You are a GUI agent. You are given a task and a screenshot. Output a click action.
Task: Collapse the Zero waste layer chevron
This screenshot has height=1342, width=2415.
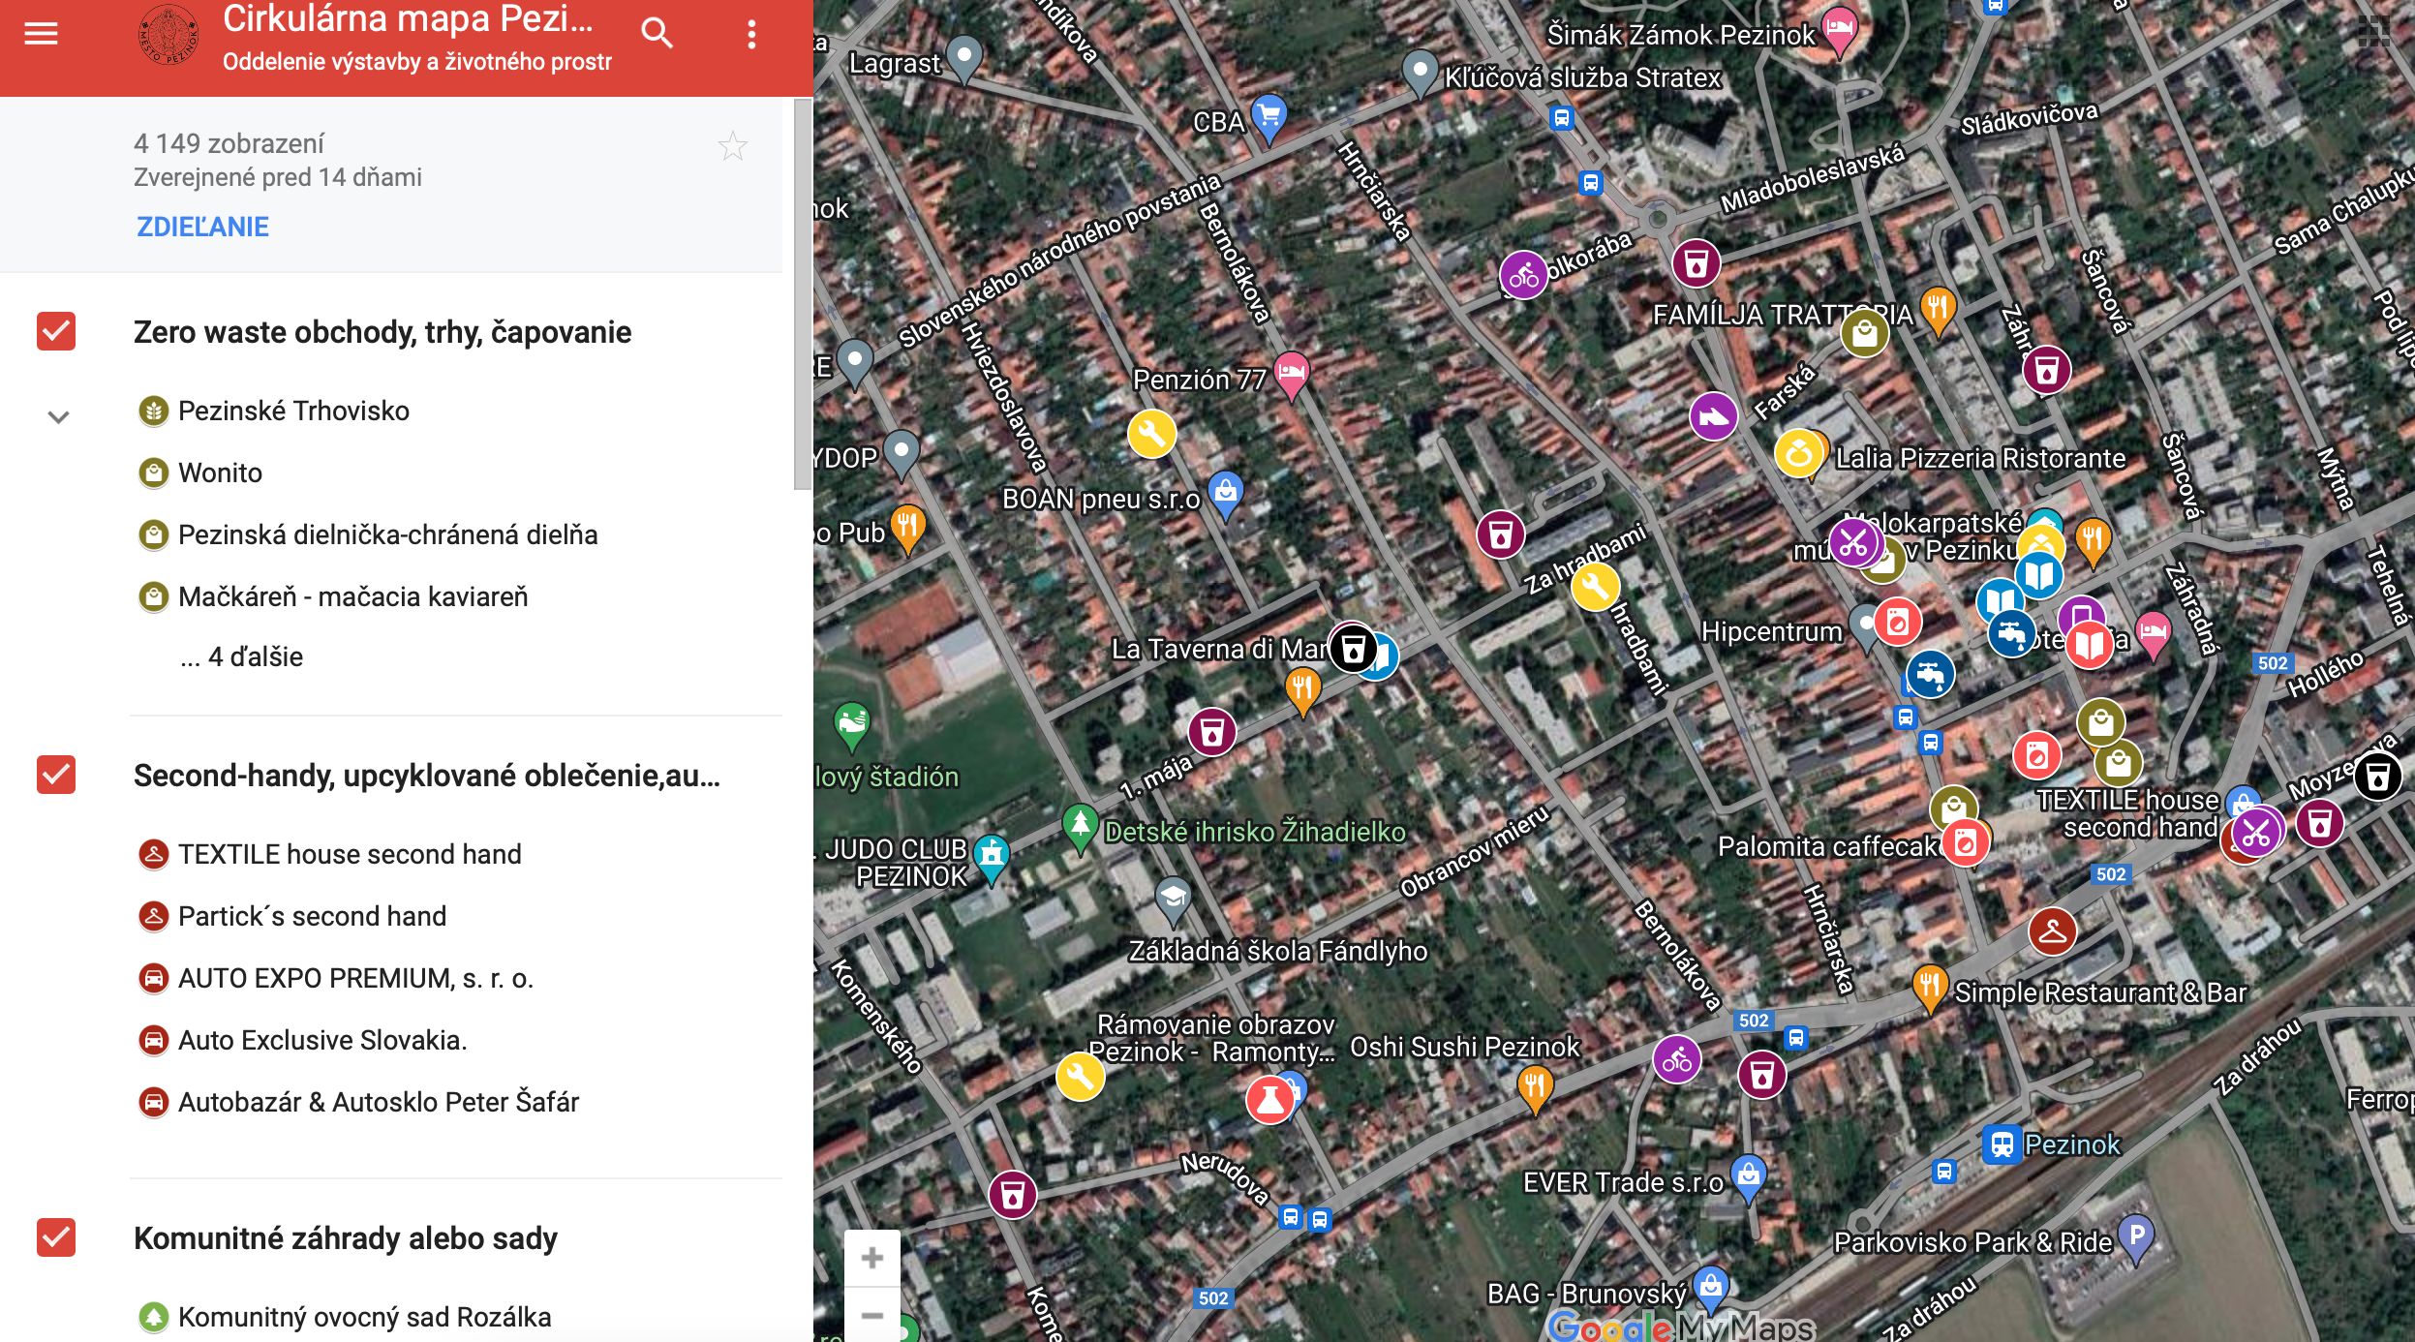tap(58, 417)
